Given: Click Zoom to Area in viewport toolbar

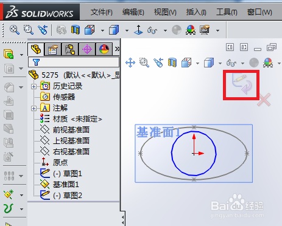Looking at the screenshot, I should 144,63.
